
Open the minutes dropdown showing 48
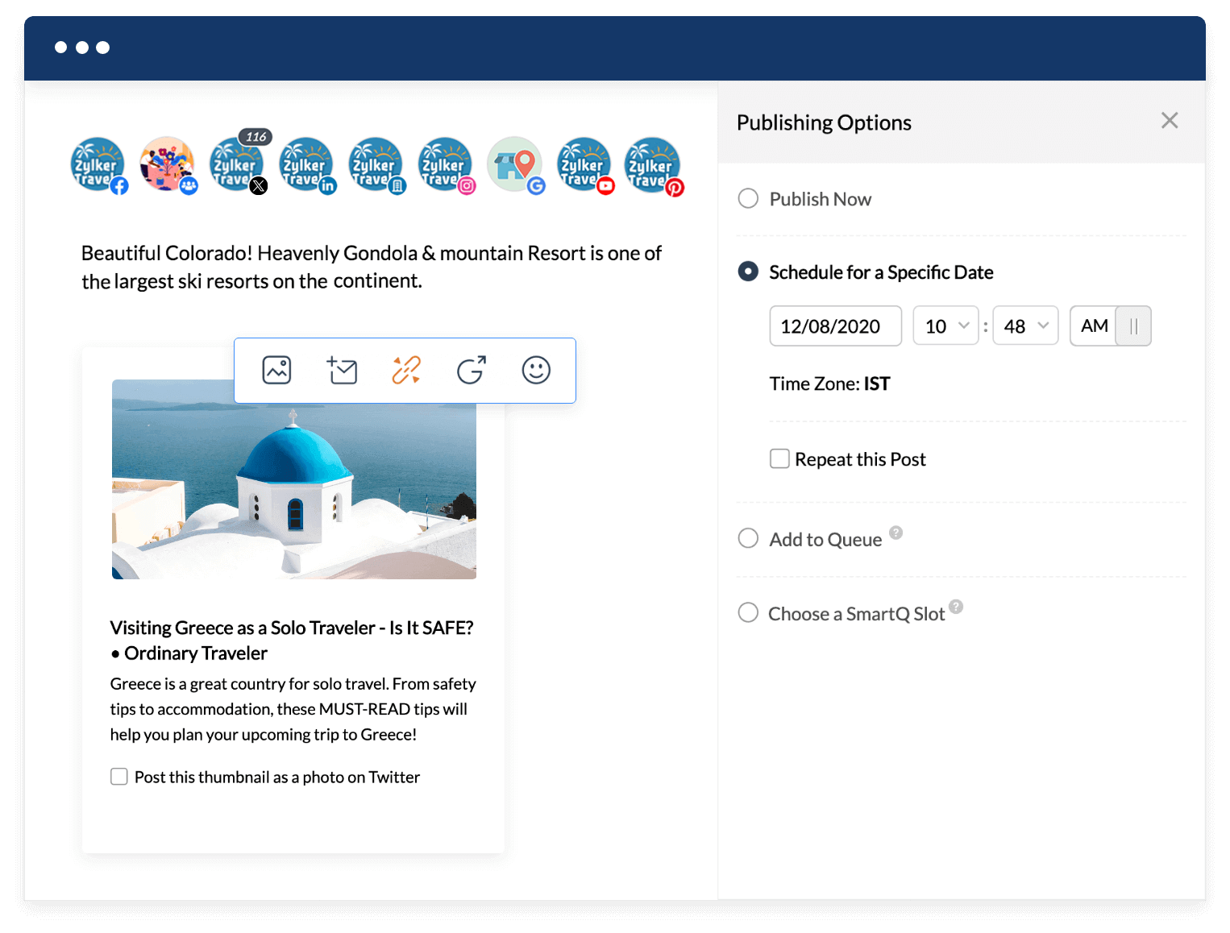pyautogui.click(x=1024, y=326)
